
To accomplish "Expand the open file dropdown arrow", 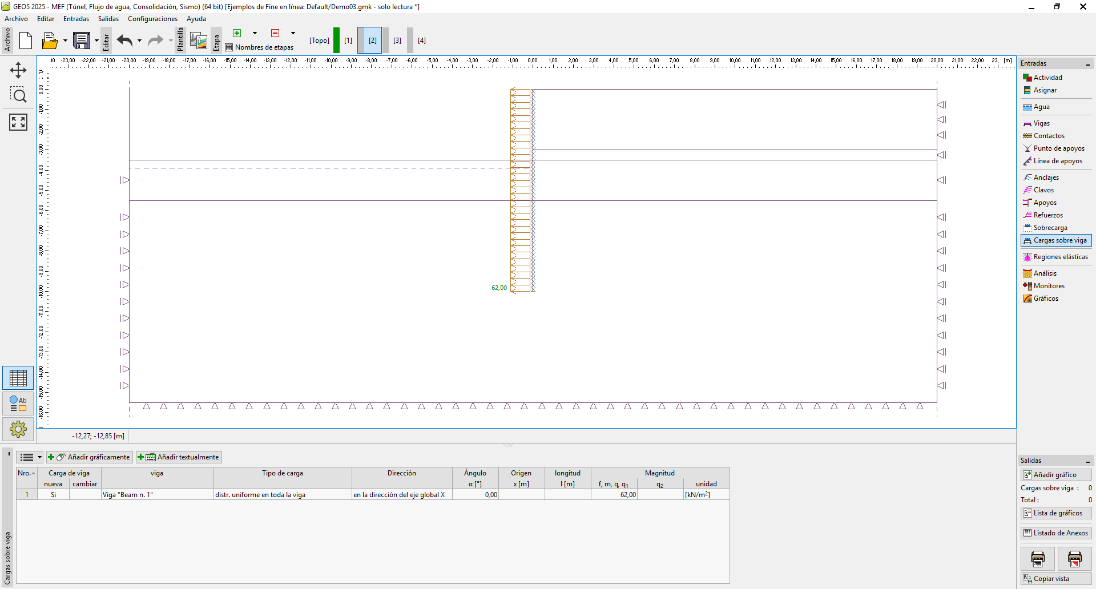I will pyautogui.click(x=65, y=41).
